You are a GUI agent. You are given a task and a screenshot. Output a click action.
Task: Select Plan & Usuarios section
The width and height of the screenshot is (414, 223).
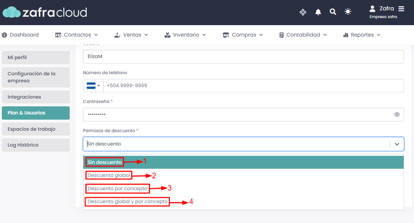click(x=36, y=113)
